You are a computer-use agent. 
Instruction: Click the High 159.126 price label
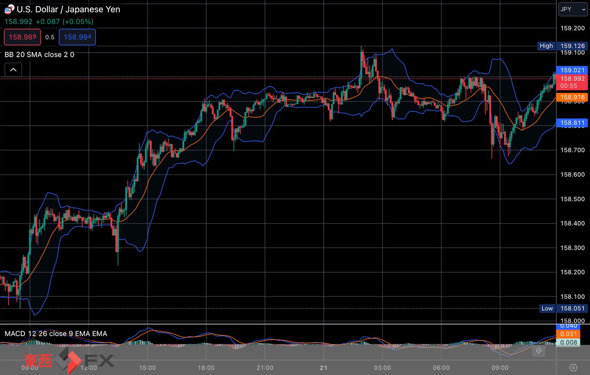(x=562, y=46)
